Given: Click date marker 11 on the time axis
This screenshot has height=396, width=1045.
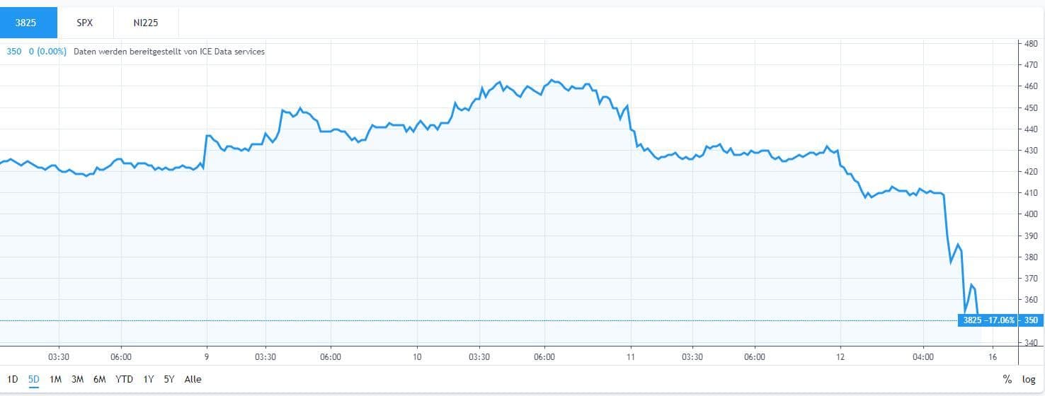Looking at the screenshot, I should click(x=631, y=357).
